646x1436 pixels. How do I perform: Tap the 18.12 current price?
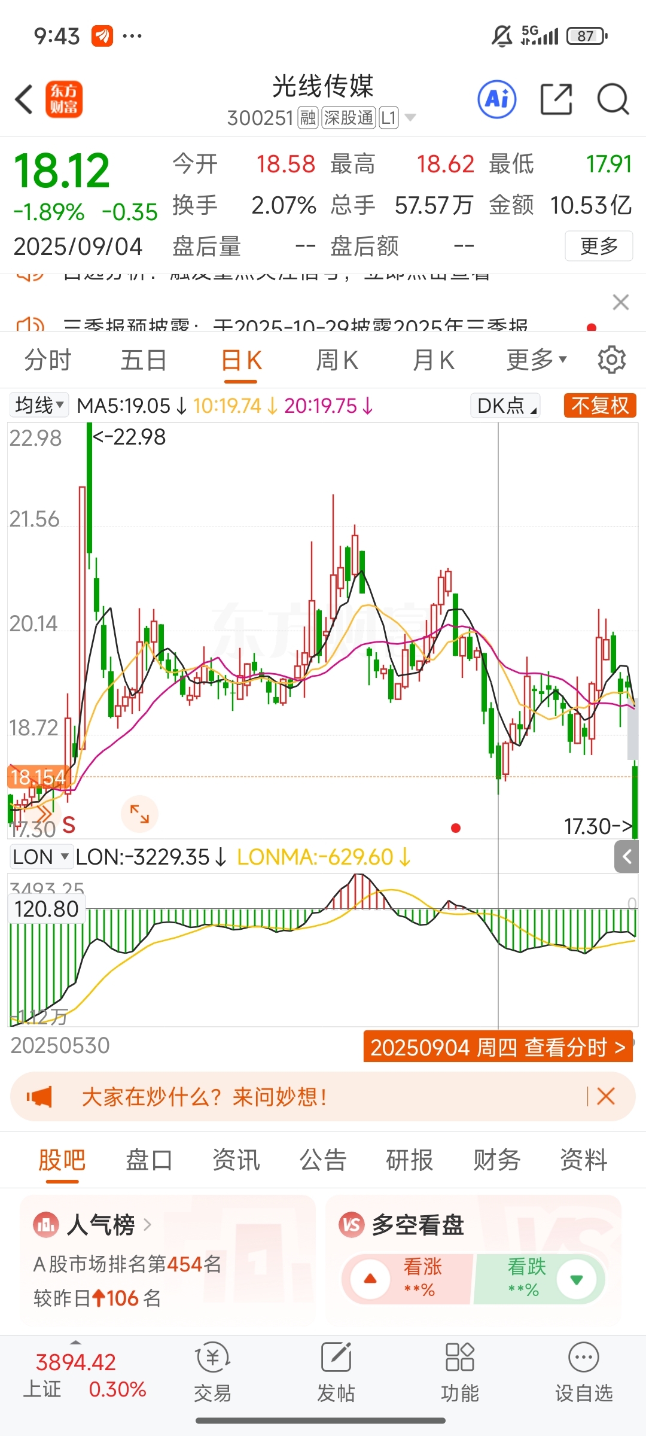tap(62, 171)
